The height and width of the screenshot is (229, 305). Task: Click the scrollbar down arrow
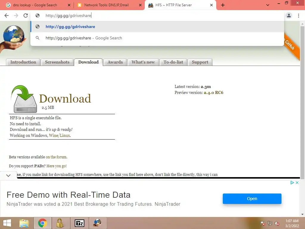[302, 214]
